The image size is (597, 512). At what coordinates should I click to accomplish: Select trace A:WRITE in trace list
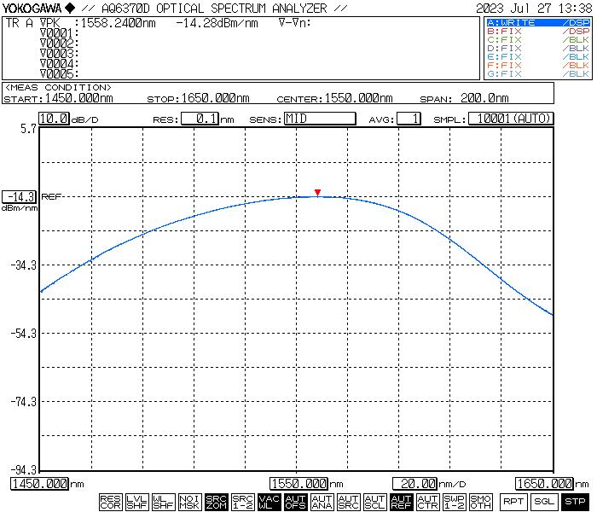click(x=537, y=22)
